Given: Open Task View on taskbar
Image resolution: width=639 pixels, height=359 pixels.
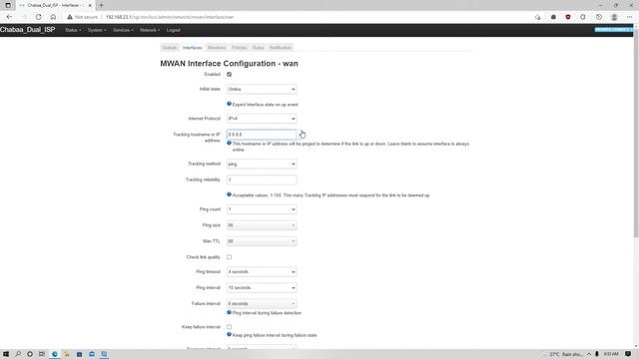Looking at the screenshot, I should pos(42,354).
